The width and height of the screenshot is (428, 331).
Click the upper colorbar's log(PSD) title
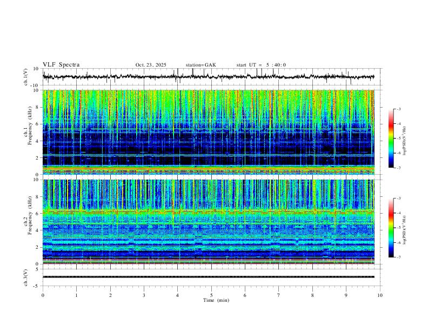405,141
